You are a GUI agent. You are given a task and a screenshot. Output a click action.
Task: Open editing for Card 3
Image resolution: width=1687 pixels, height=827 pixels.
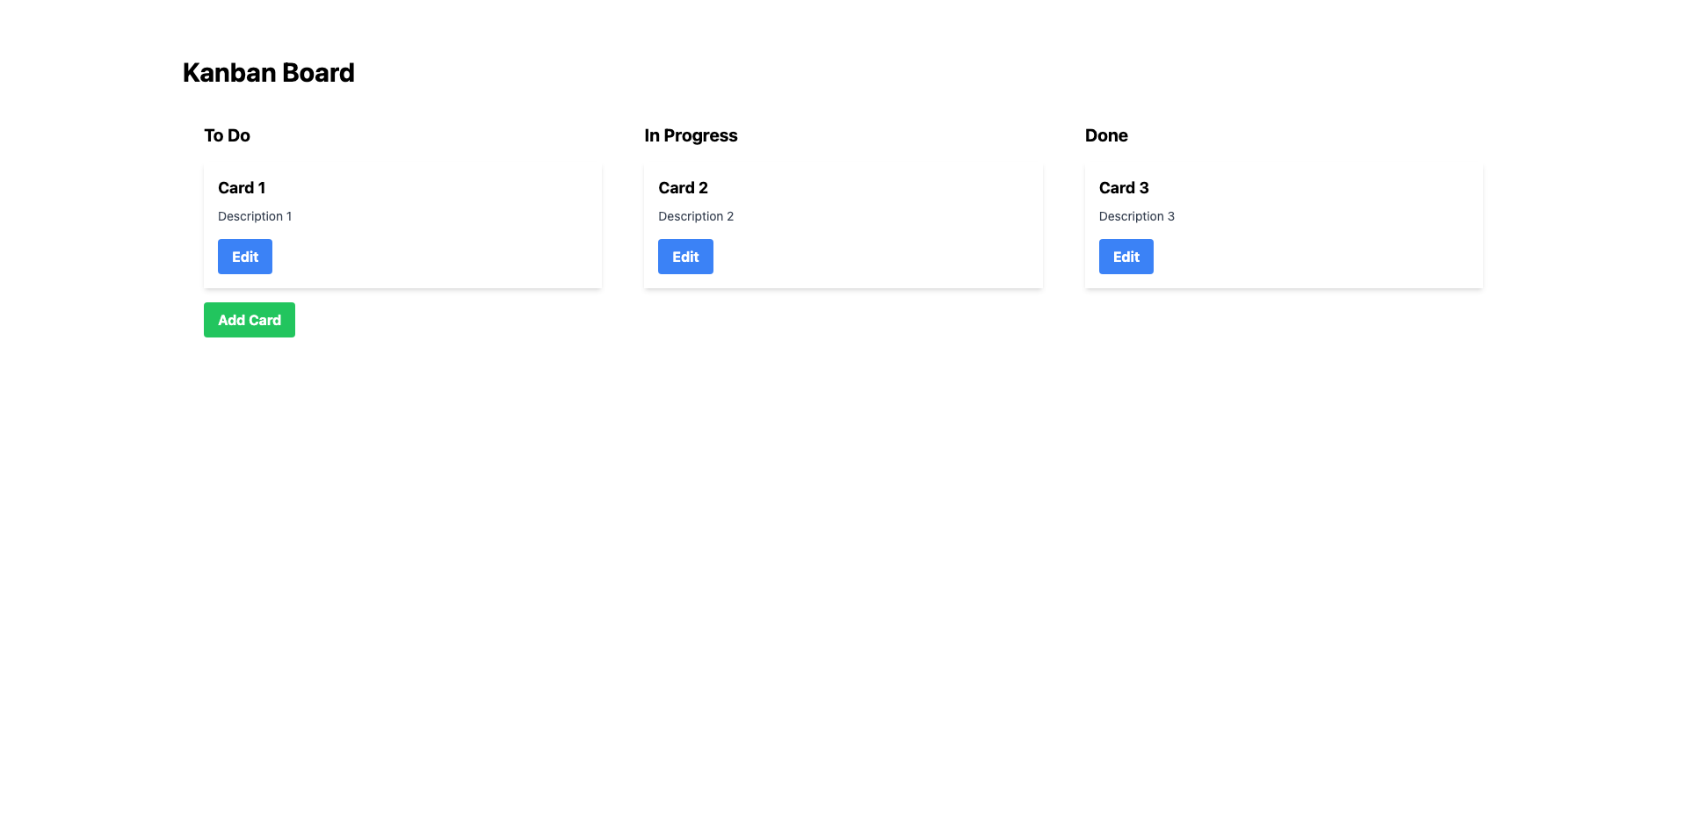click(x=1126, y=257)
